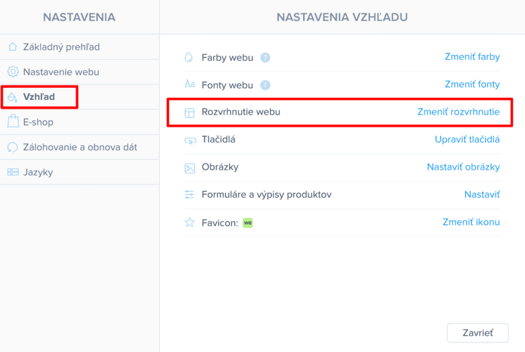Screen dimensions: 525x352
Task: Click the shopping bag E-shop icon
Action: [x=13, y=122]
